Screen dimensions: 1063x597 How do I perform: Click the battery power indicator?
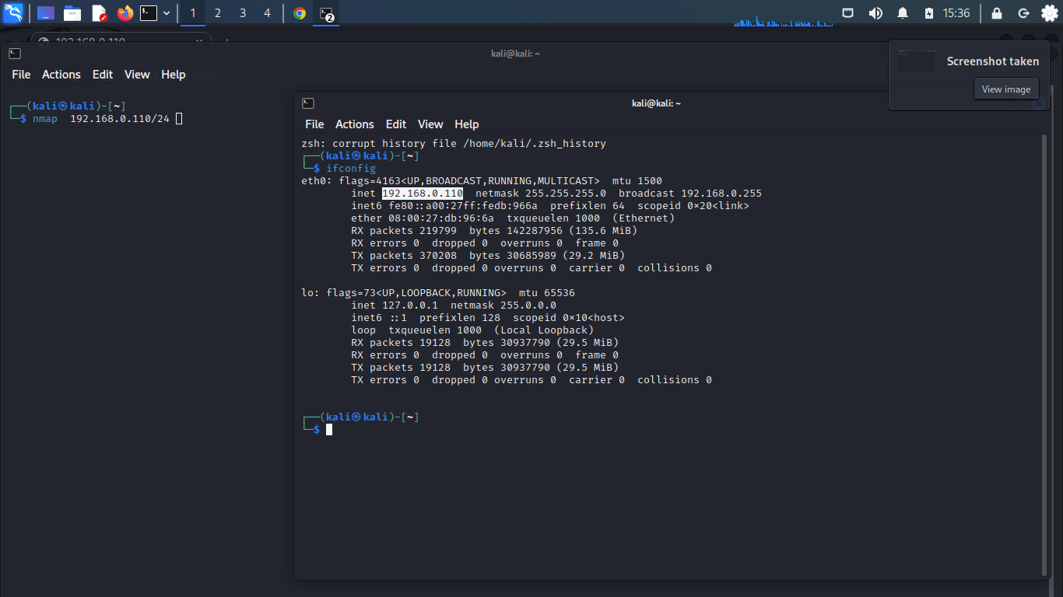(929, 13)
